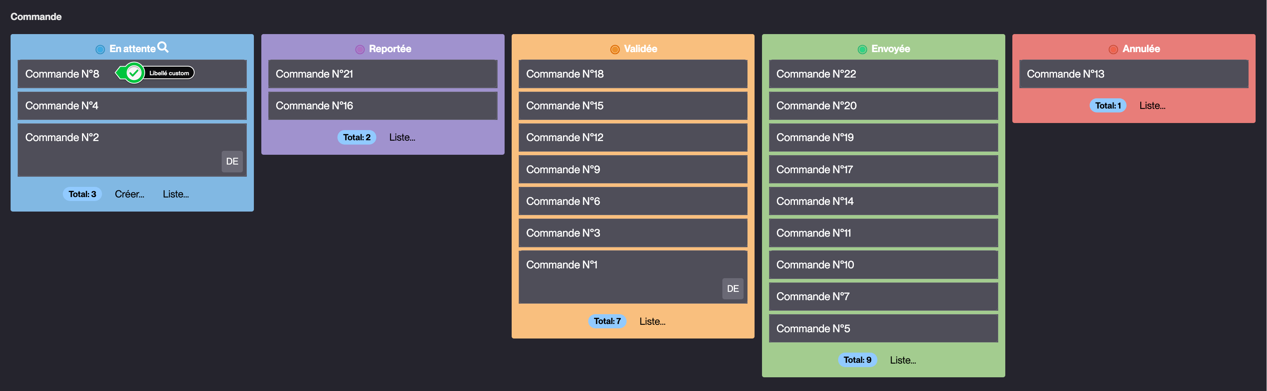This screenshot has width=1267, height=391.
Task: Click the Créer... link in En attente
Action: 129,194
